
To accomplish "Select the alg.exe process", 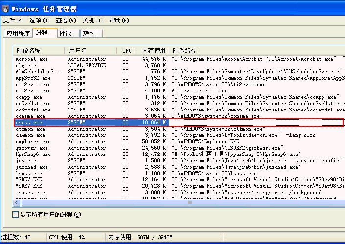I will pyautogui.click(x=179, y=66).
